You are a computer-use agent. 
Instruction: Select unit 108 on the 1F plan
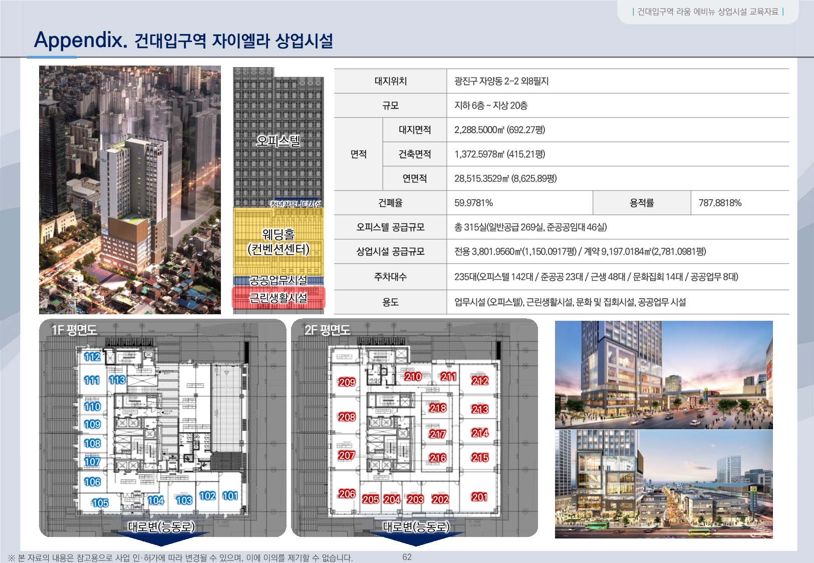pos(93,443)
